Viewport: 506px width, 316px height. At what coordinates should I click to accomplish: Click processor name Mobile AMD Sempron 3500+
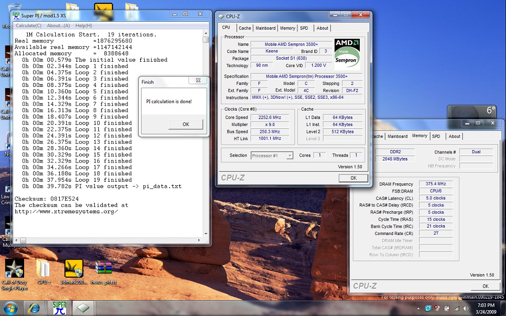[291, 44]
